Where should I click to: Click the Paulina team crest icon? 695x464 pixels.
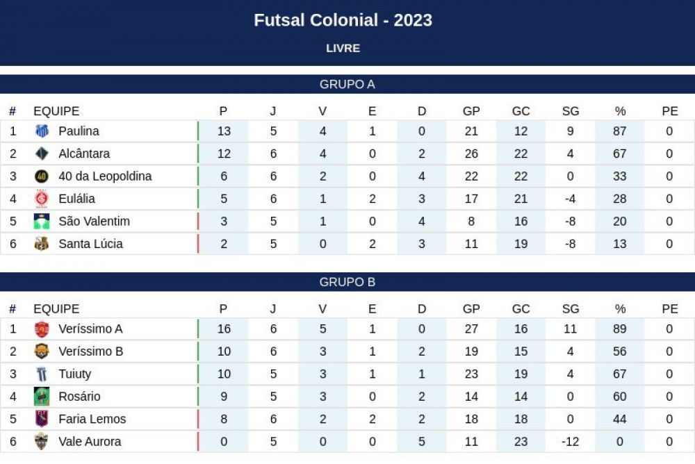[x=42, y=131]
